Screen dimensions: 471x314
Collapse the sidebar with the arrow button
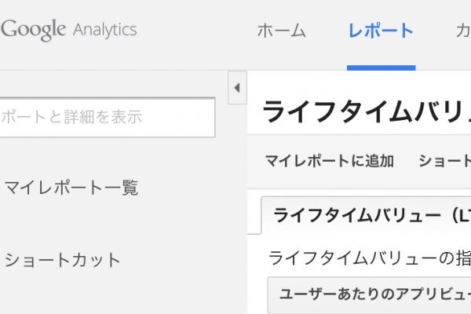237,88
